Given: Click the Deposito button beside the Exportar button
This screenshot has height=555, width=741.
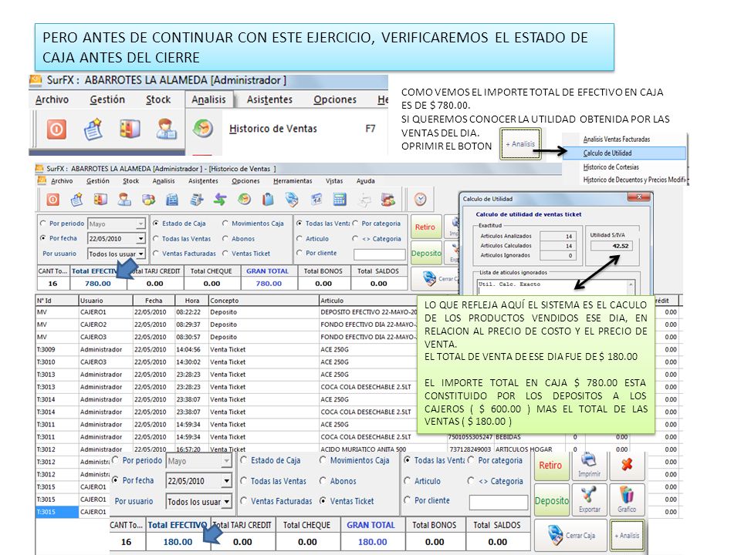Looking at the screenshot, I should (551, 501).
